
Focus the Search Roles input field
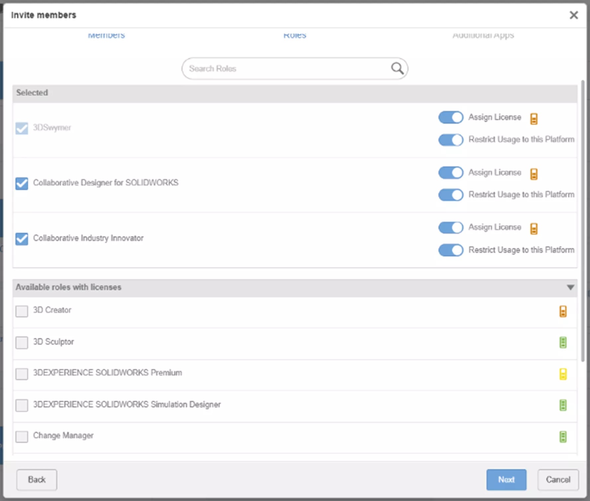286,68
